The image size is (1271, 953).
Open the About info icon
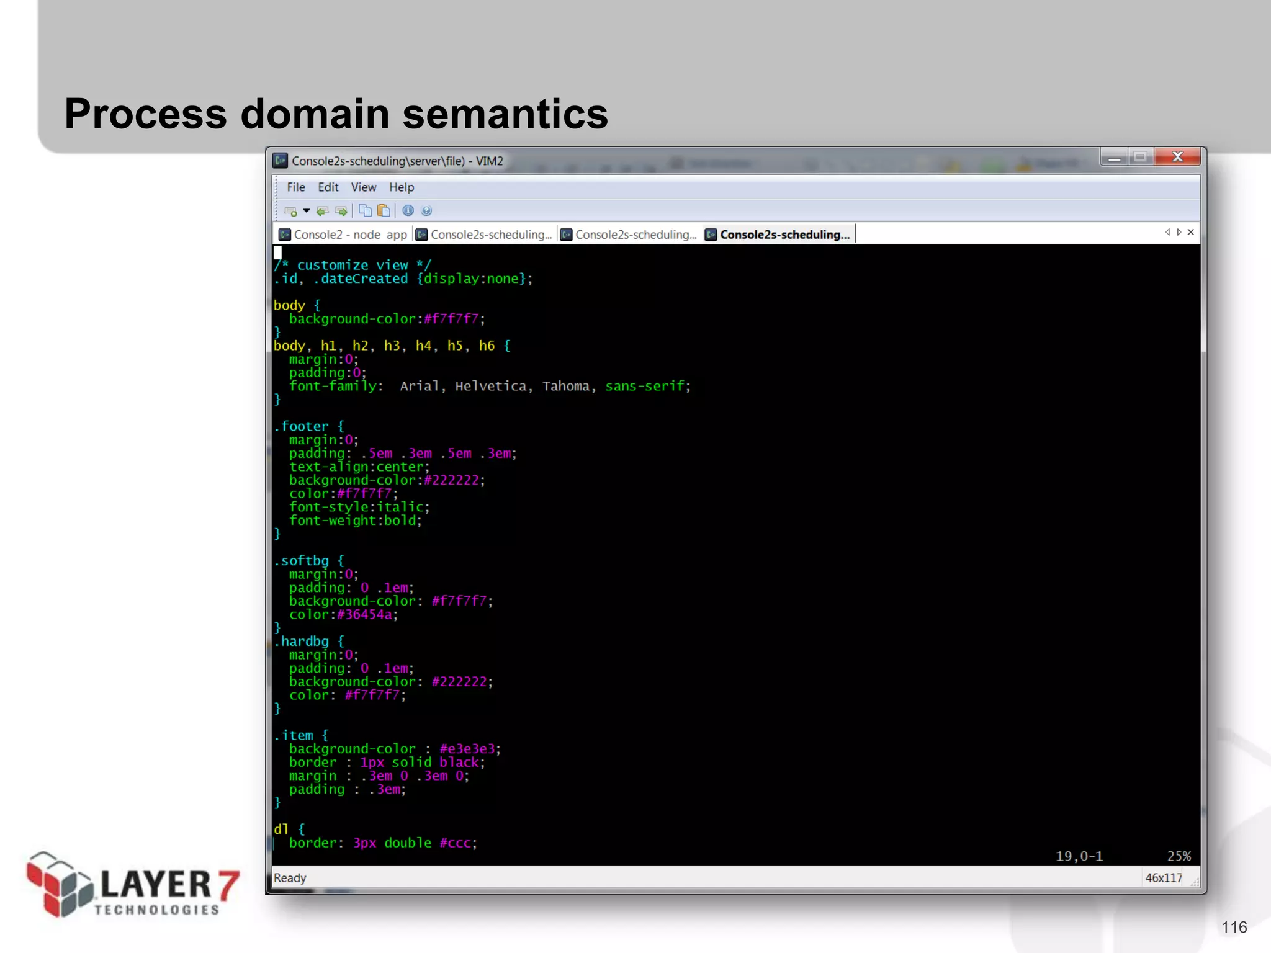pos(408,211)
